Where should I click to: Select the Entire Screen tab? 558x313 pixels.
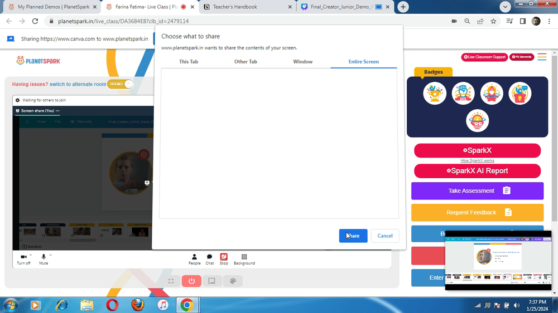363,61
